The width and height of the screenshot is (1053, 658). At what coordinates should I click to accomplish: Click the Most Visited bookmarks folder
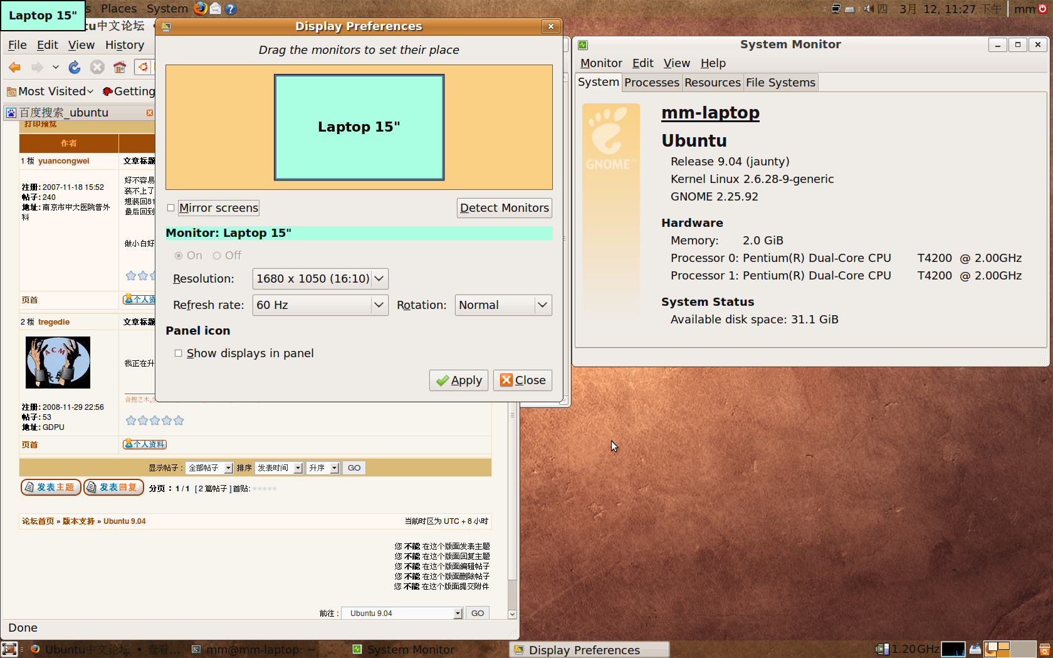click(x=50, y=91)
